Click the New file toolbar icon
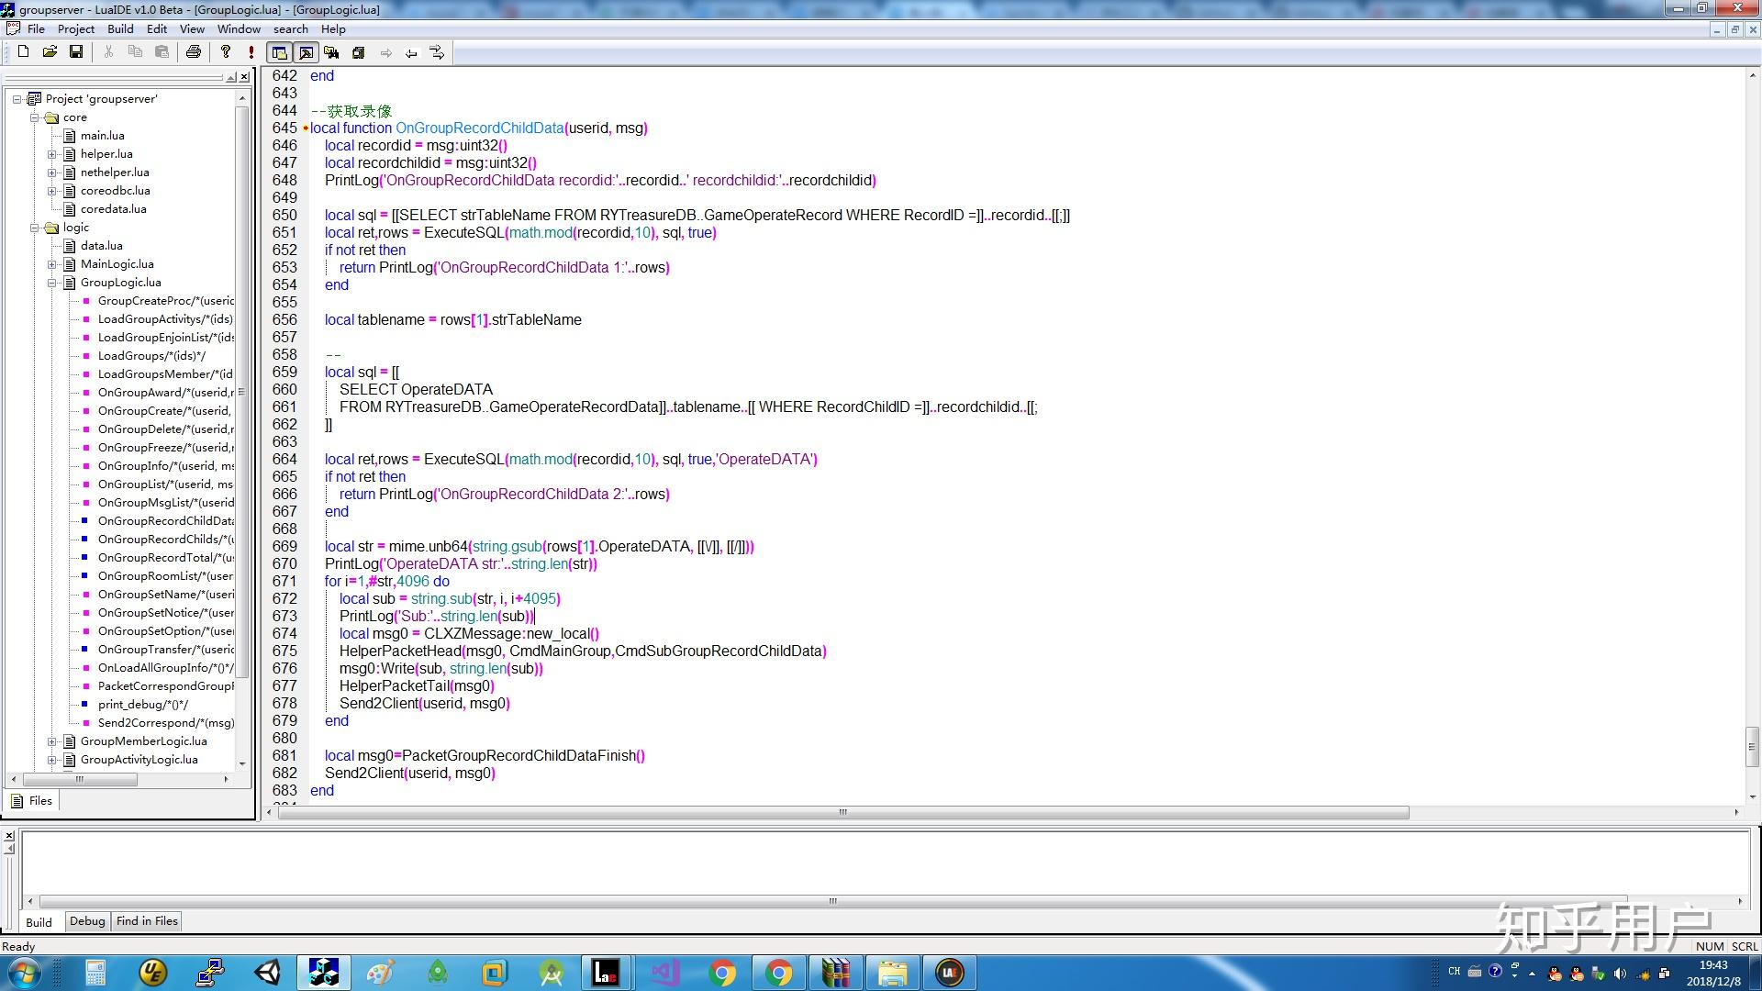The width and height of the screenshot is (1762, 991). coord(24,52)
